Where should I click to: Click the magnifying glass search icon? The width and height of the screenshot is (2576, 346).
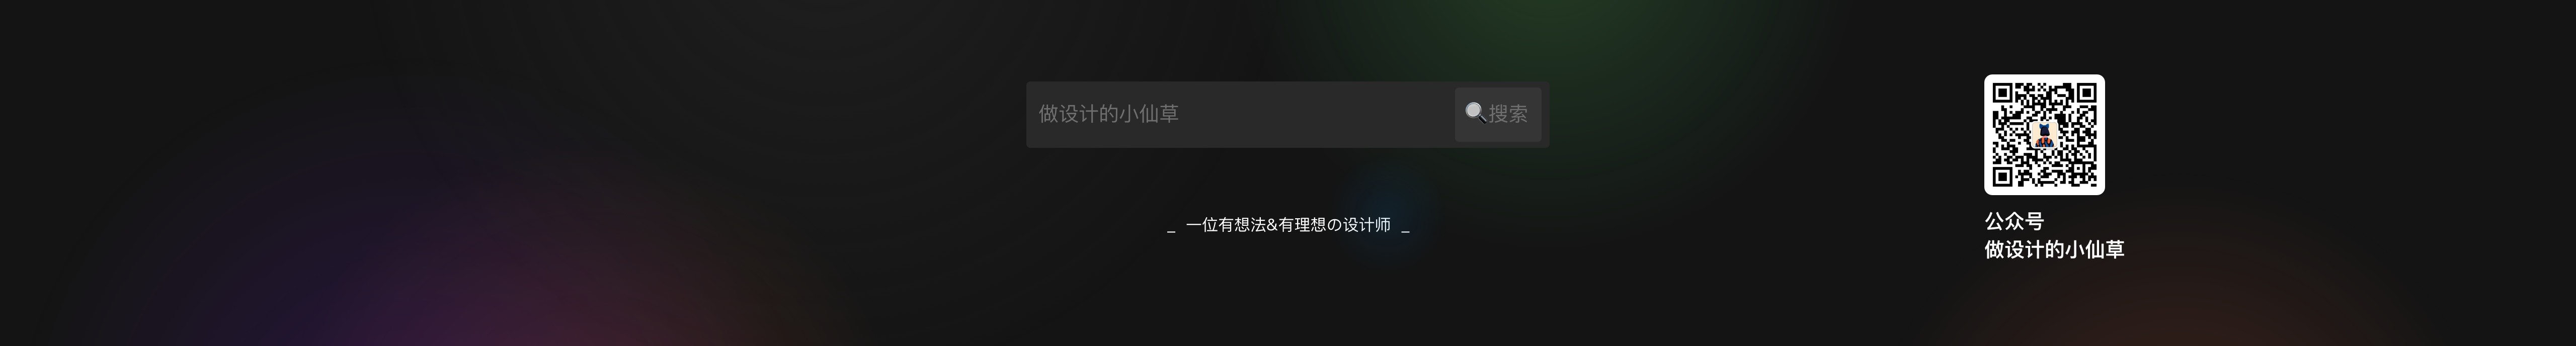point(1475,113)
